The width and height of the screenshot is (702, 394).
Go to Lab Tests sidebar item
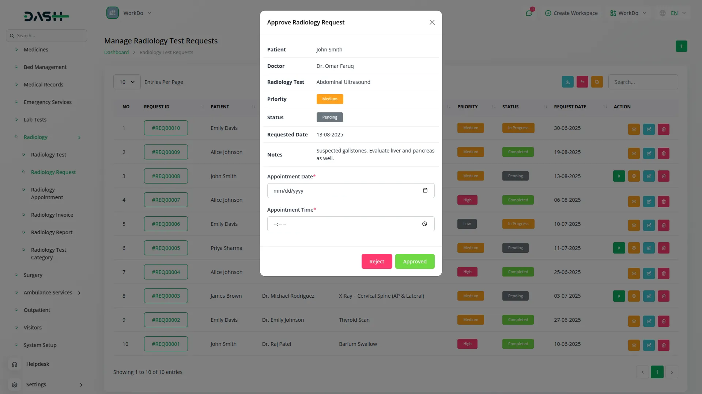point(35,120)
